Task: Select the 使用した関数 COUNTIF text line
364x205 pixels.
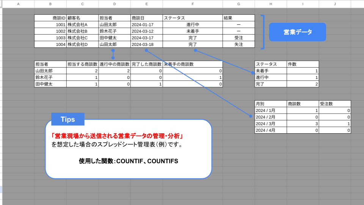Action: tap(129, 161)
